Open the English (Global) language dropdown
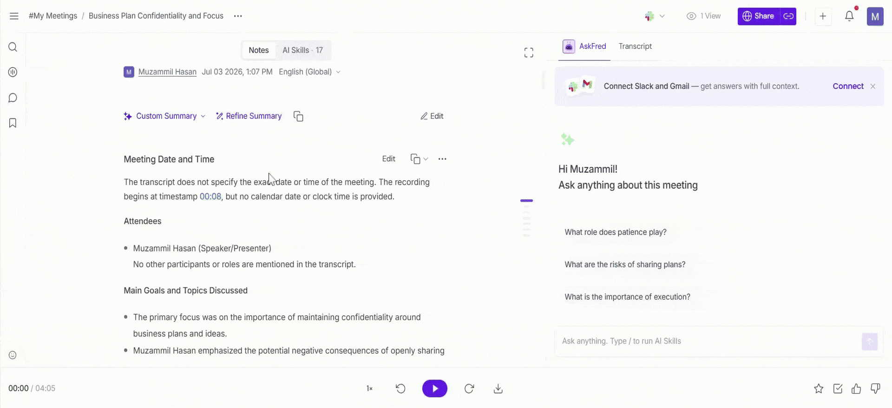The image size is (892, 408). 310,72
